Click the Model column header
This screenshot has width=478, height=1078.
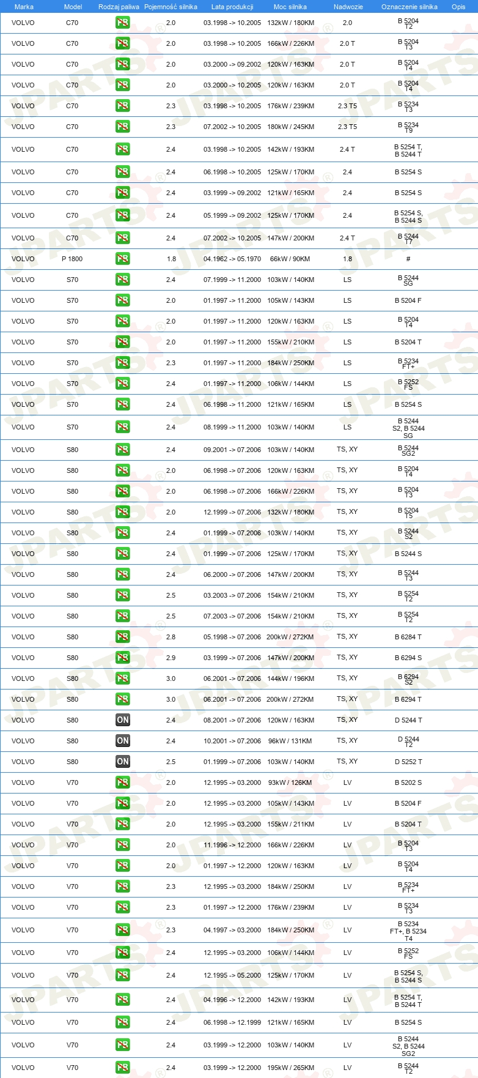(73, 7)
